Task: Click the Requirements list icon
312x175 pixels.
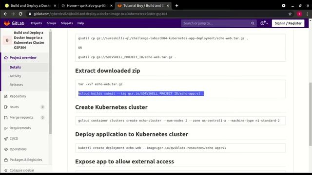Action: 6,128
